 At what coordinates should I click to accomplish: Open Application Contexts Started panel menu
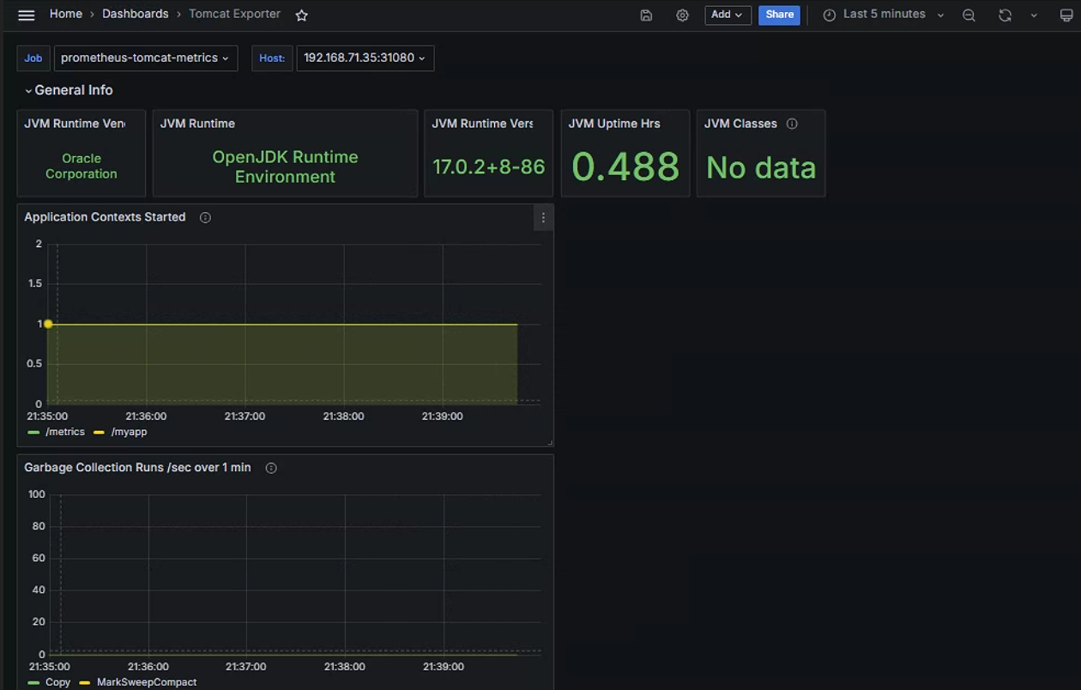pyautogui.click(x=543, y=218)
